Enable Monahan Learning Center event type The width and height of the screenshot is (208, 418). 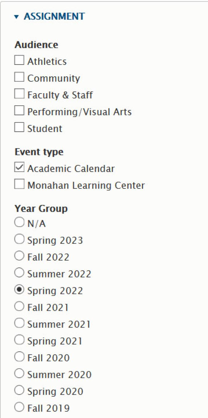(x=19, y=185)
